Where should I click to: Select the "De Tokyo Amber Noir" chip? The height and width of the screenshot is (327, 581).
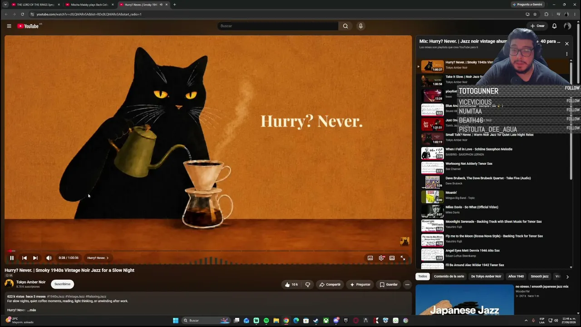pyautogui.click(x=486, y=277)
